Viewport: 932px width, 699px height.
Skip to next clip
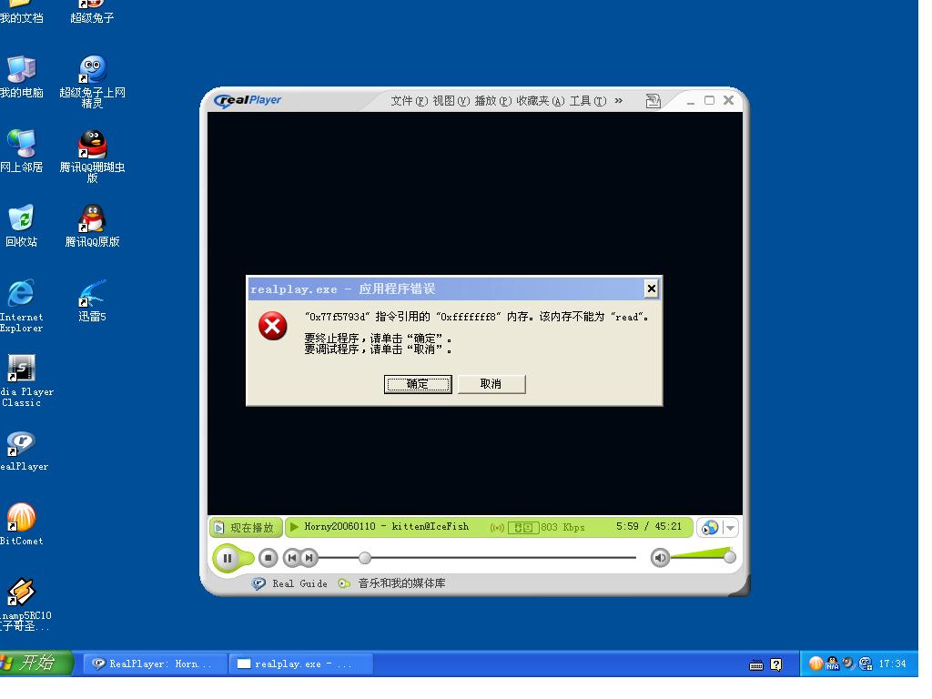tap(309, 558)
